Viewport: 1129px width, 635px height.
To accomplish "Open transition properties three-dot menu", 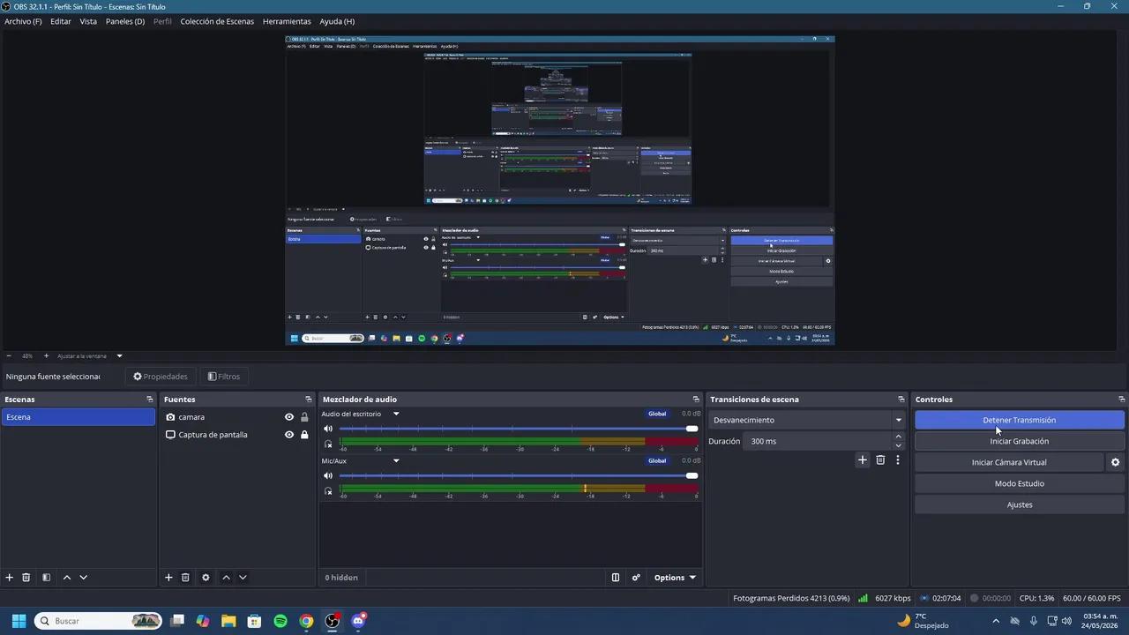I will pos(898,459).
